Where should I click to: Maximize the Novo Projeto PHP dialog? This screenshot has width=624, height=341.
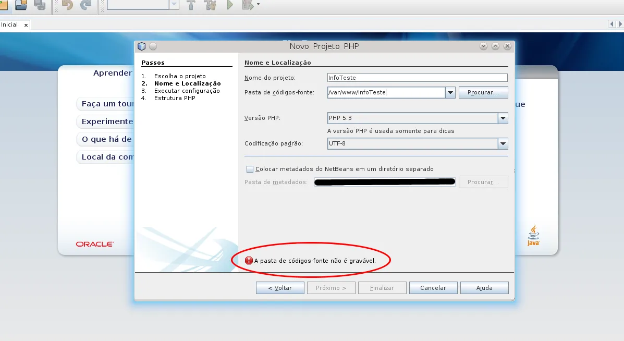tap(495, 46)
